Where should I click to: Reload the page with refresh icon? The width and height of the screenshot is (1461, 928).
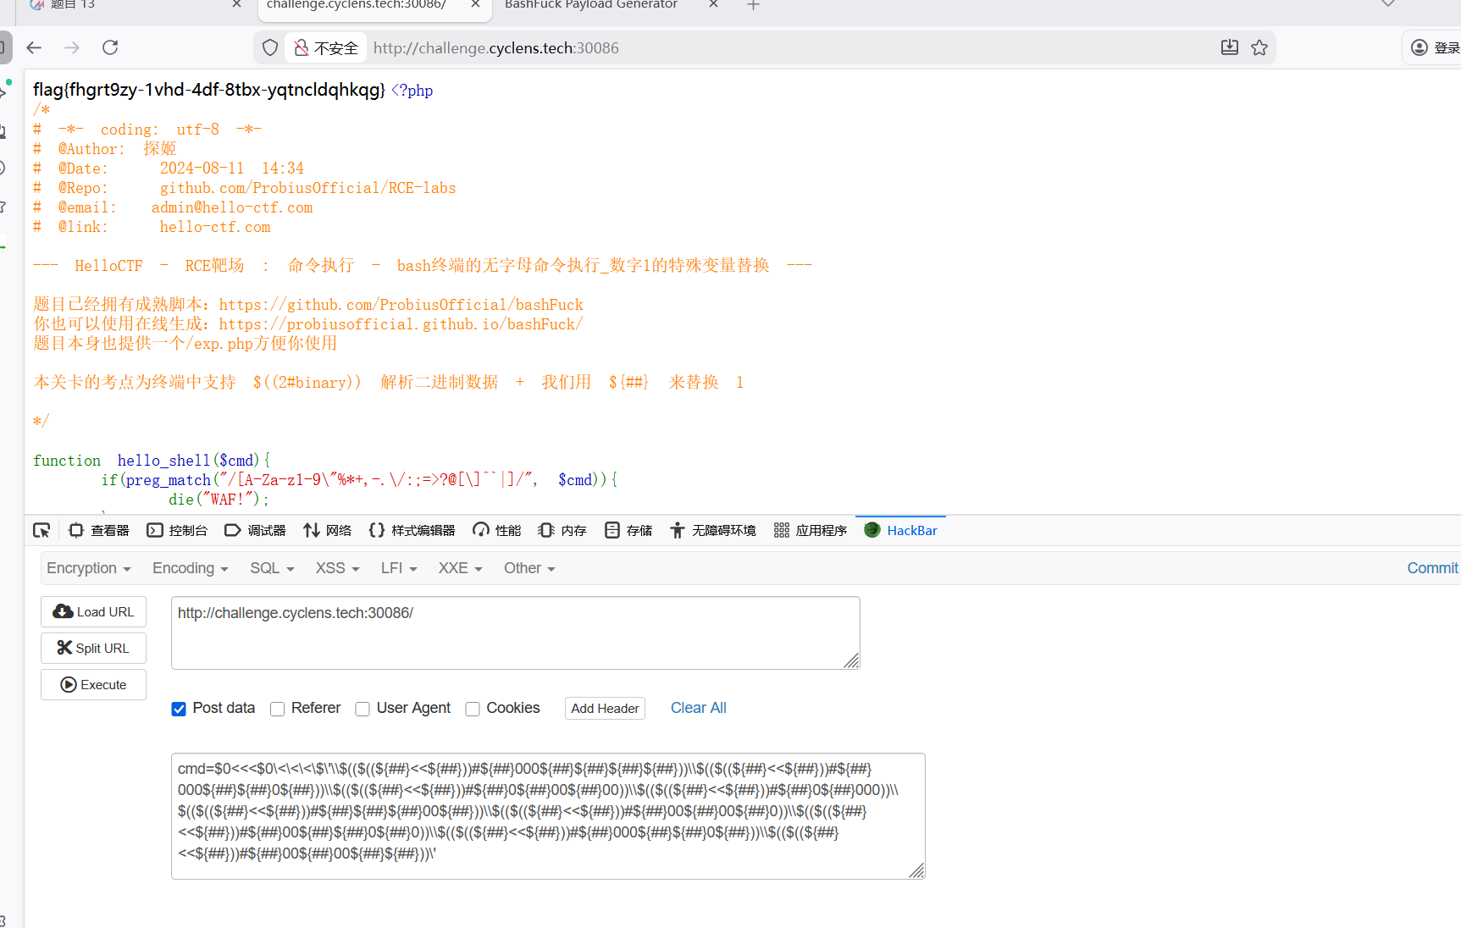[x=110, y=48]
